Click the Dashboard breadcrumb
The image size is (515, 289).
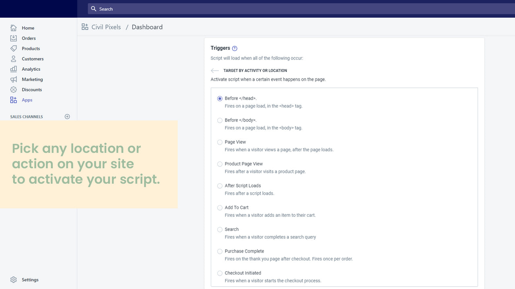tap(147, 27)
